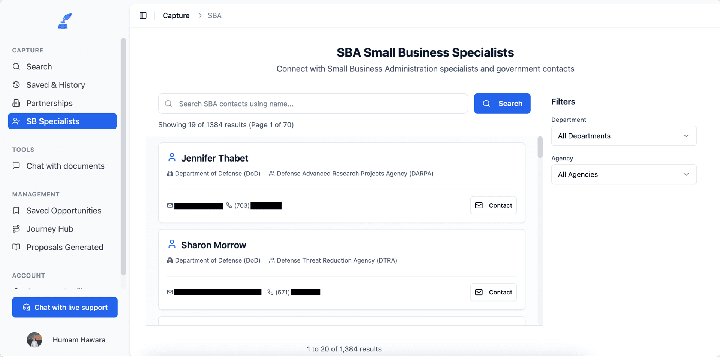Select SBA in the breadcrumb trail

pyautogui.click(x=215, y=15)
